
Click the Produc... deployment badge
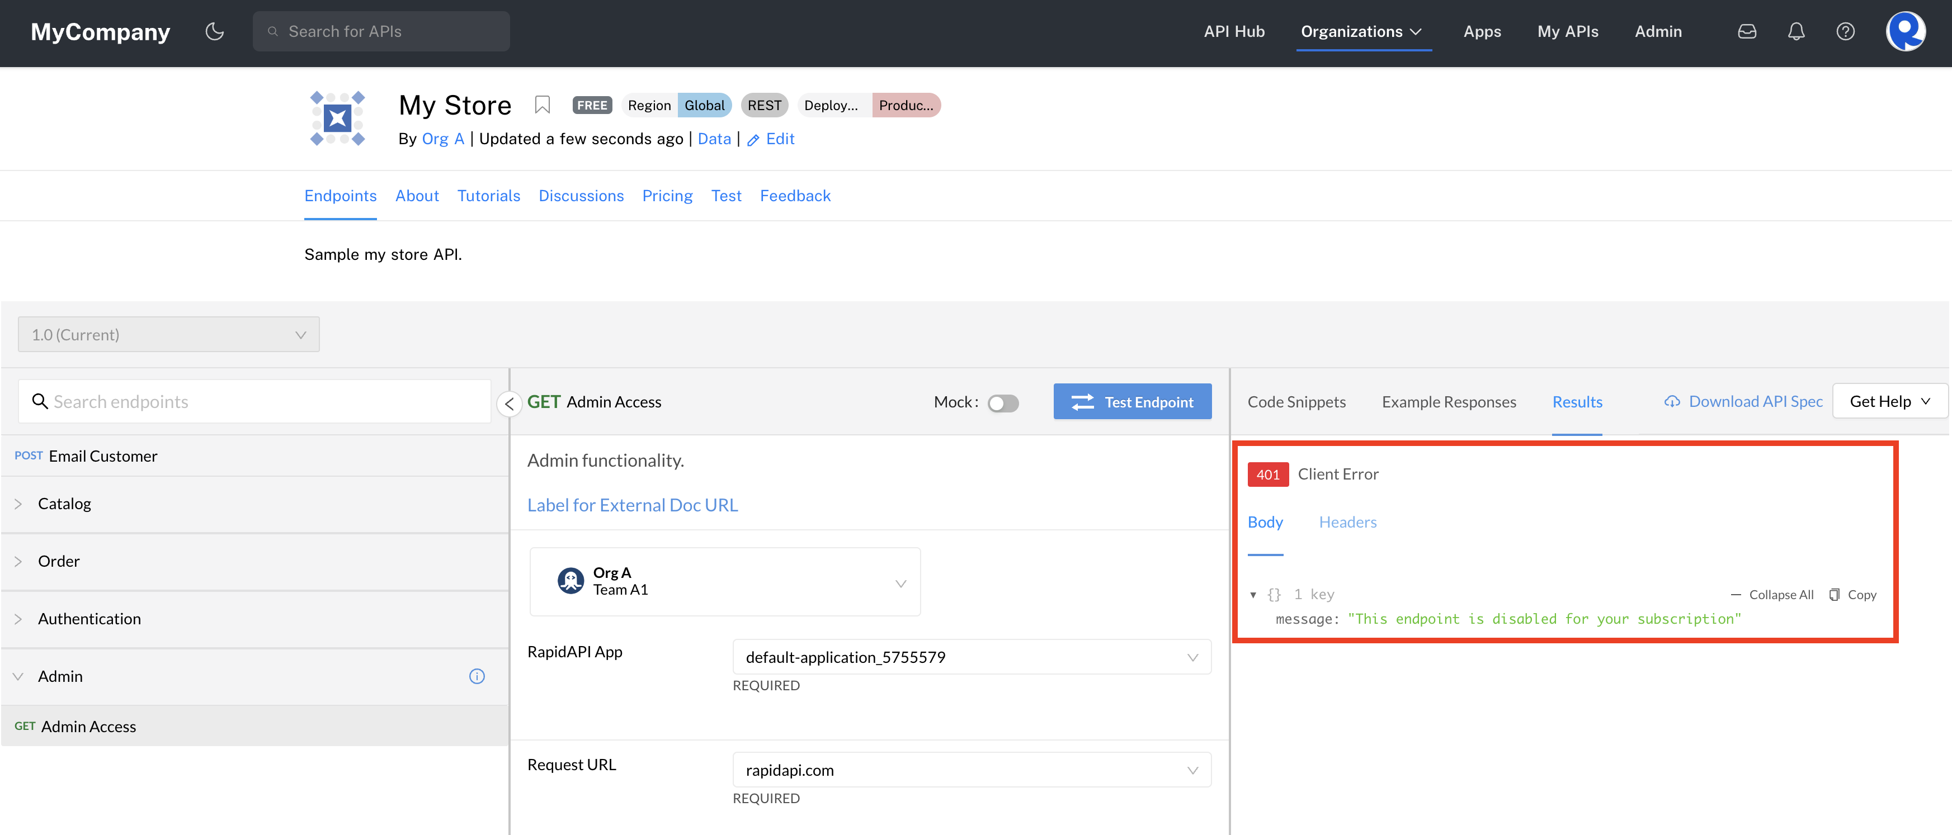tap(906, 105)
